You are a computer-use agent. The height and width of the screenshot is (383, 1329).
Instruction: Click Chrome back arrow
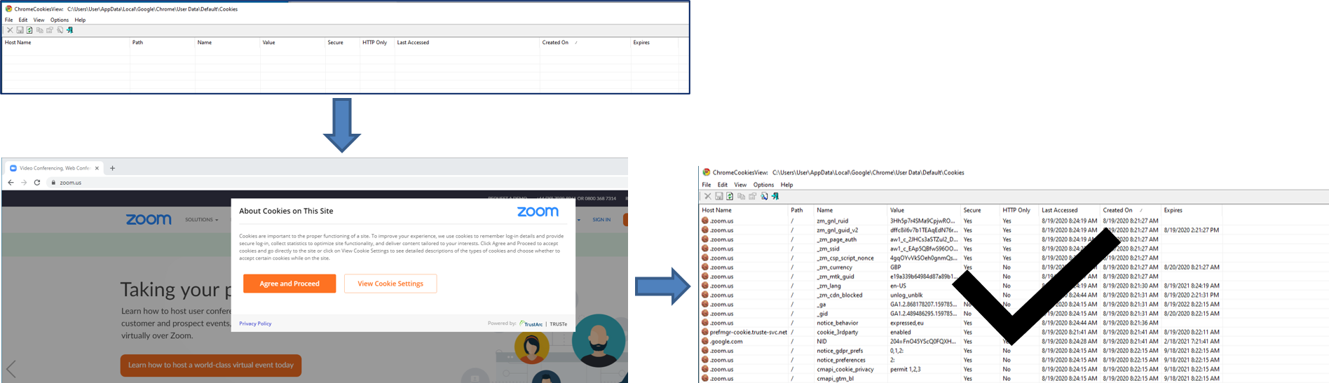11,182
